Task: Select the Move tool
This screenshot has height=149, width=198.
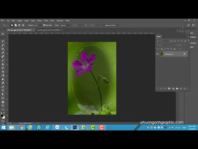Action: coord(3,34)
